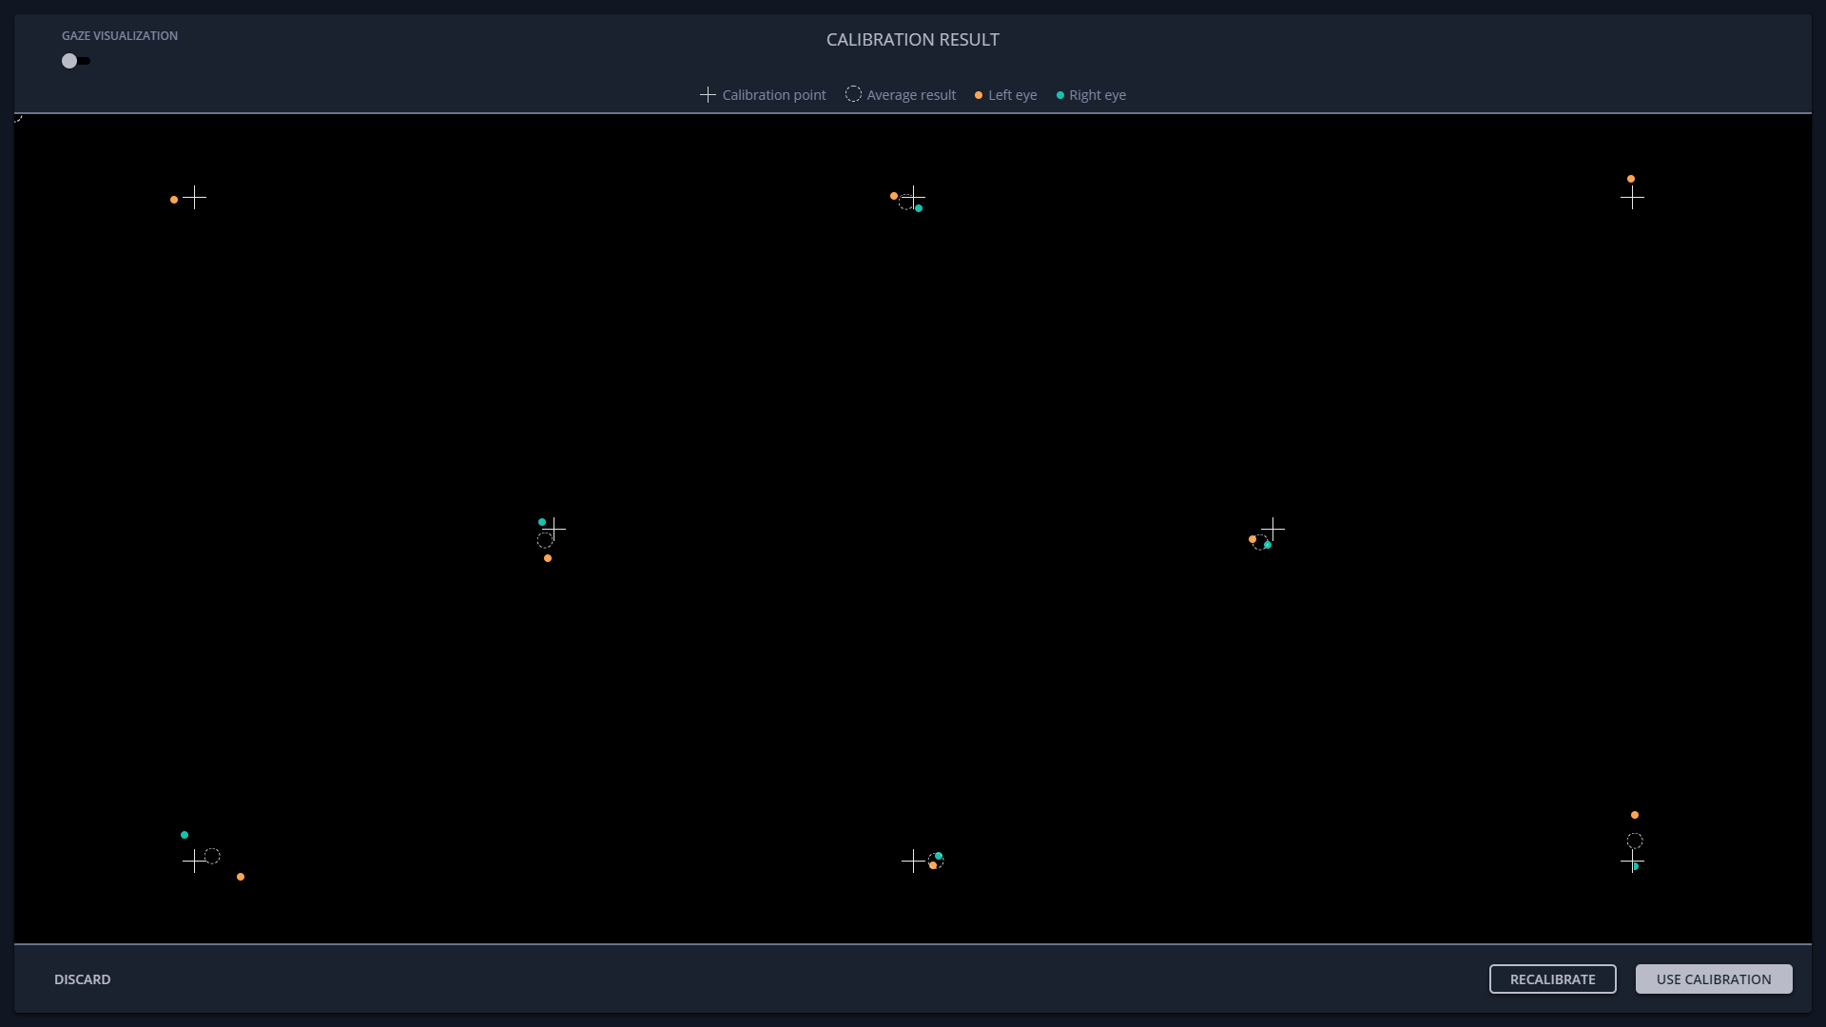
Task: Click the teal Right eye legend dot
Action: (x=1060, y=95)
